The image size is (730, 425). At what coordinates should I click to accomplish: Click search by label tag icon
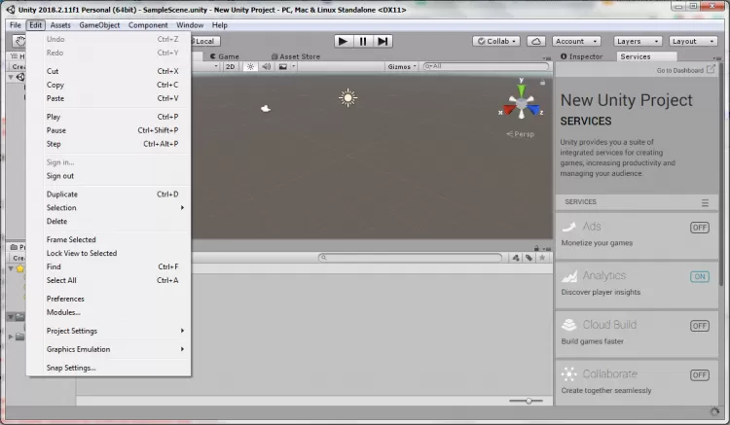coord(529,258)
